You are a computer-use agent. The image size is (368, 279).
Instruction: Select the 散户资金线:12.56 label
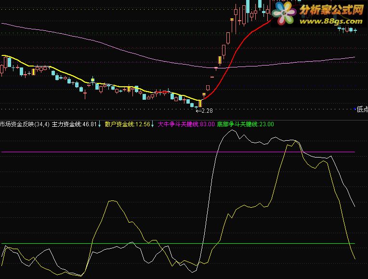point(127,124)
